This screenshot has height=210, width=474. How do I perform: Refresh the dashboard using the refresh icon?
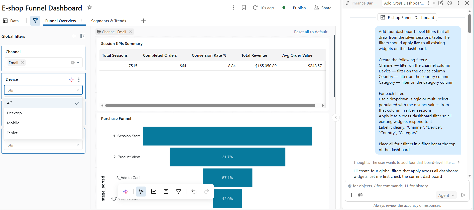pos(255,7)
